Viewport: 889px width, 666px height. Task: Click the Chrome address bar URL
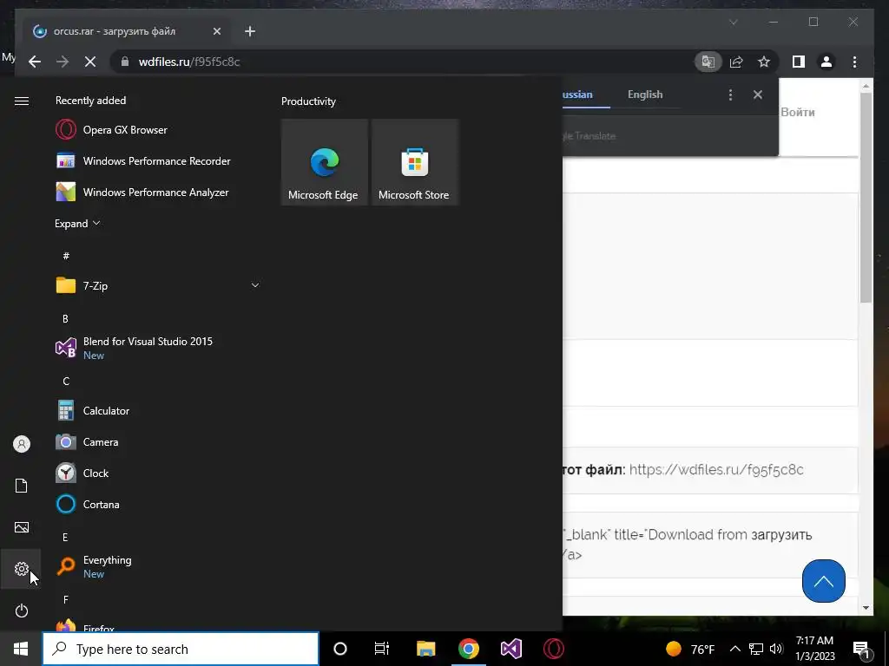(x=189, y=62)
